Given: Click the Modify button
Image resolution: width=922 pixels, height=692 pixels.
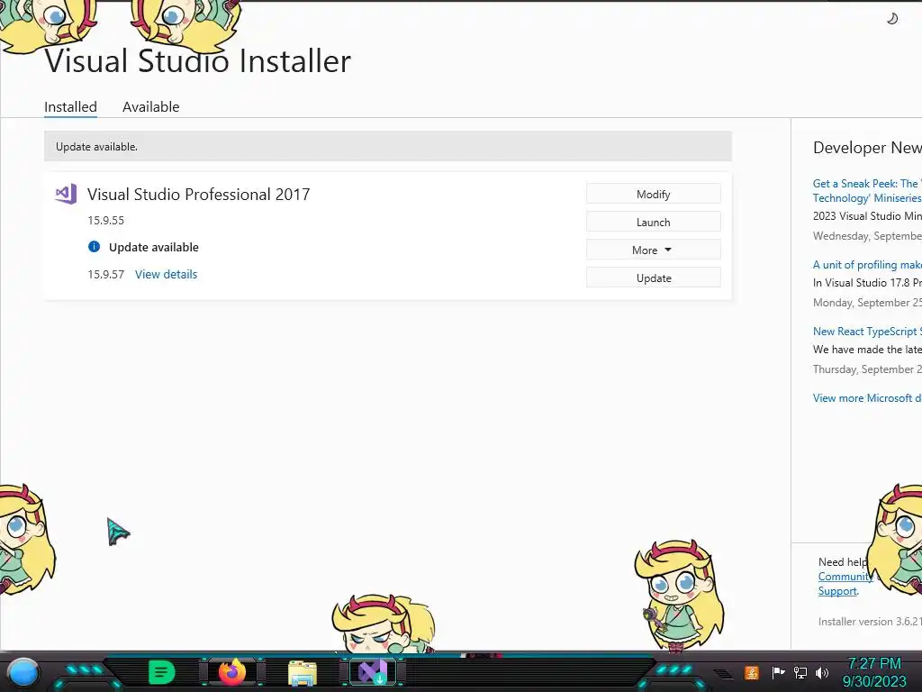Looking at the screenshot, I should click(654, 195).
